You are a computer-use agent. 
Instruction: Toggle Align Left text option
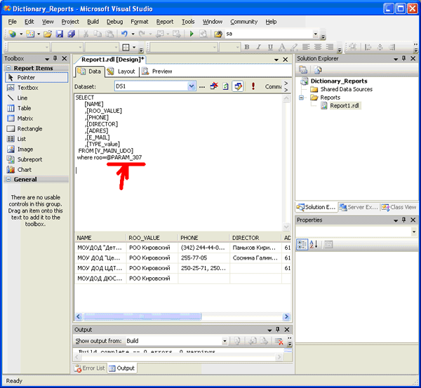pos(306,47)
